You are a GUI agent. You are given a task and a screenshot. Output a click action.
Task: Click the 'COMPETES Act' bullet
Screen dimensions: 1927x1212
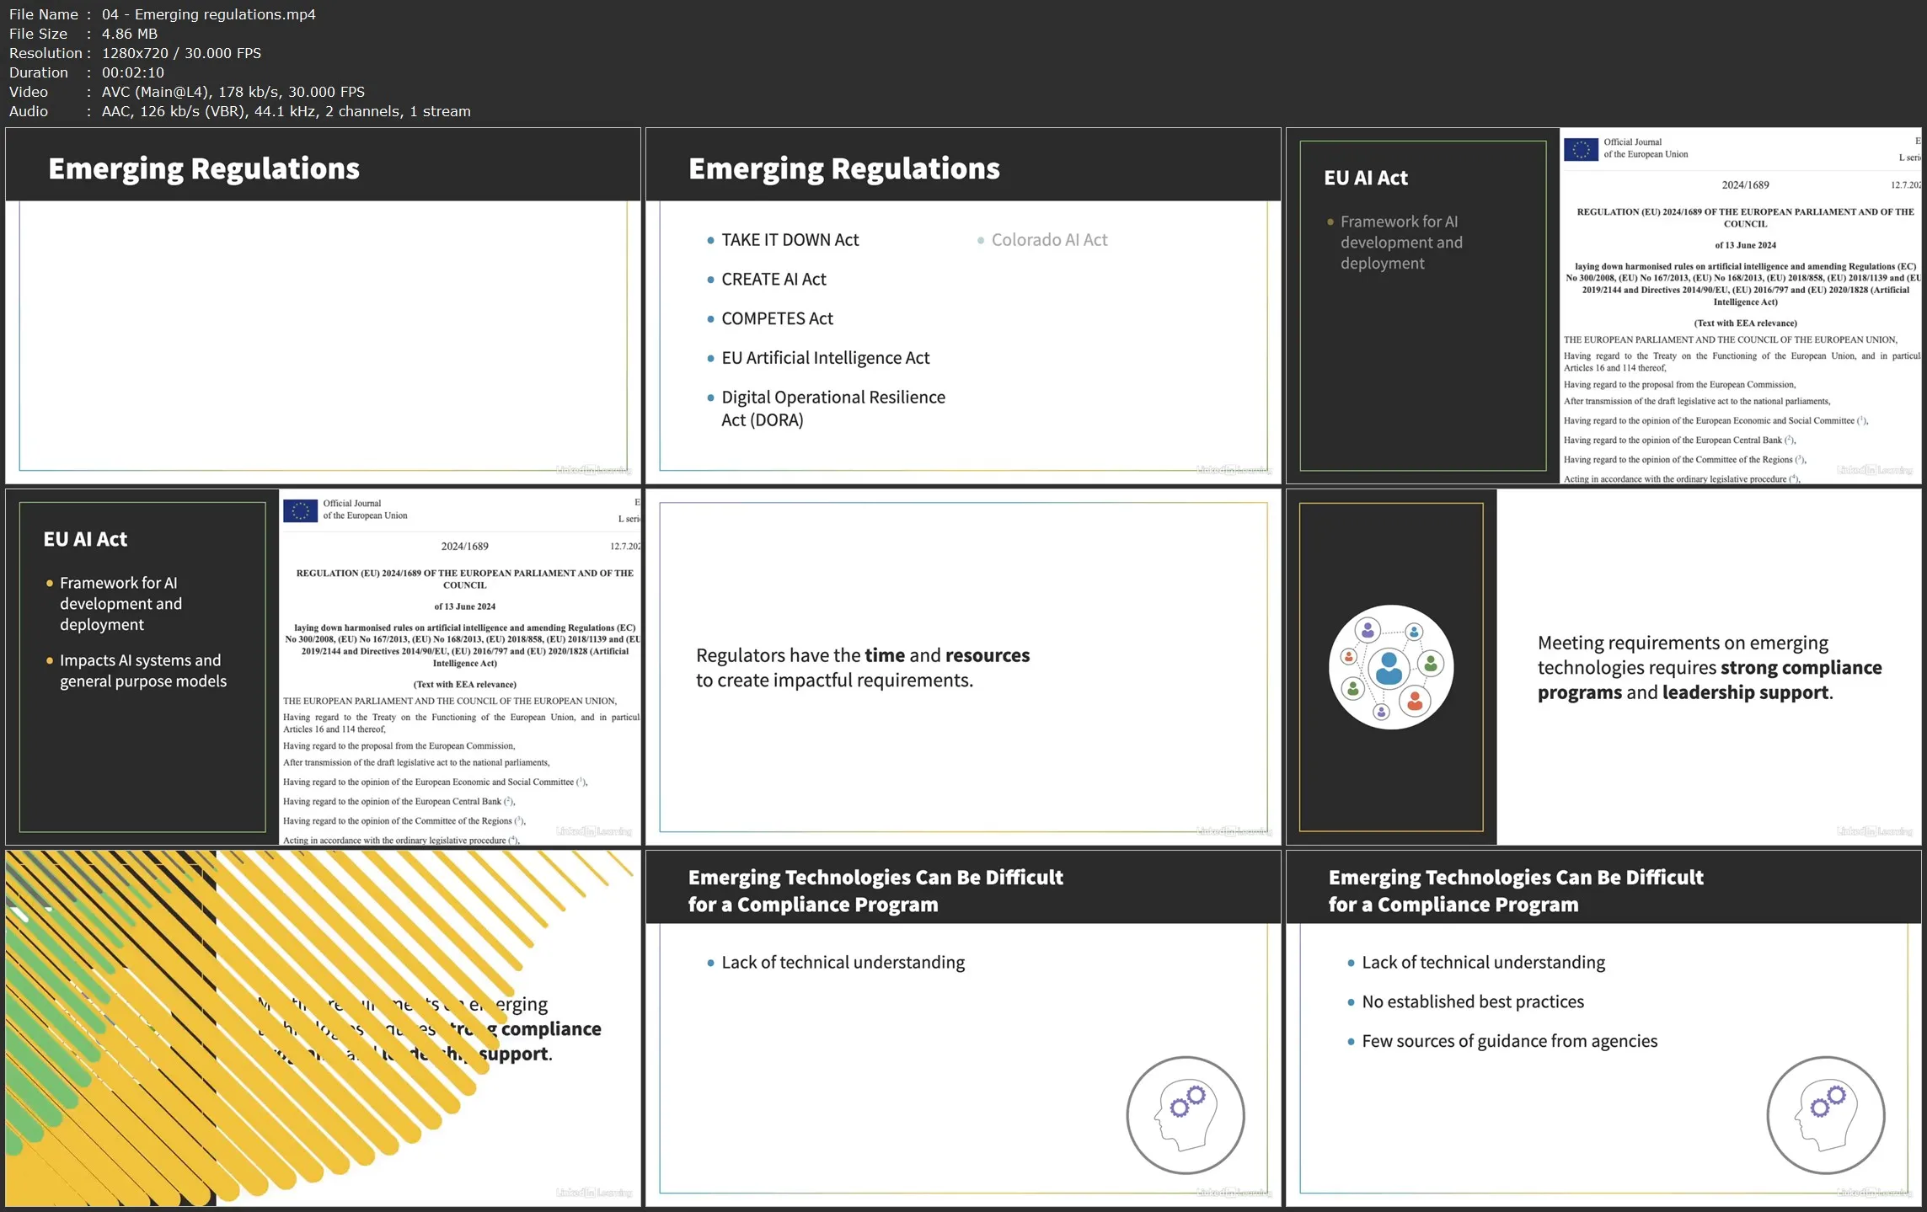777,319
